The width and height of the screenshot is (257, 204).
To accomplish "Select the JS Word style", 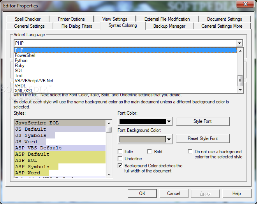I will point(60,142).
